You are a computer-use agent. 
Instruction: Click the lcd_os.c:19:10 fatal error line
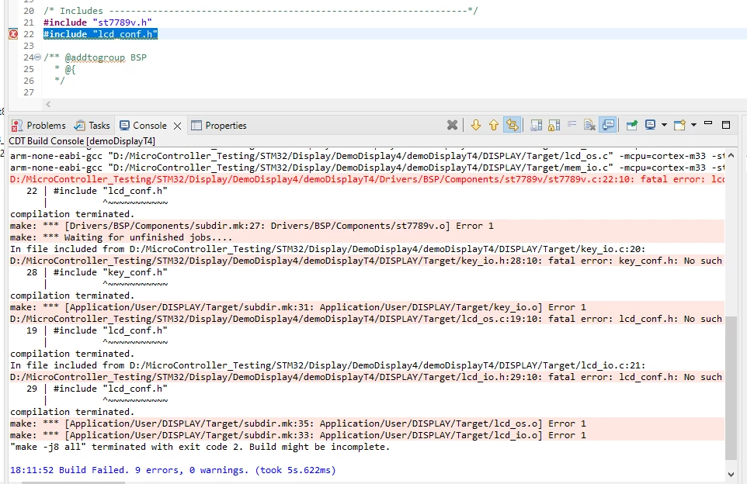(367, 319)
